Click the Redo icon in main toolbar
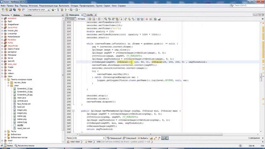 coord(23,10)
